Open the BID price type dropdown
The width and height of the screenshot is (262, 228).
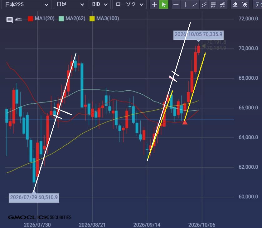click(x=99, y=4)
